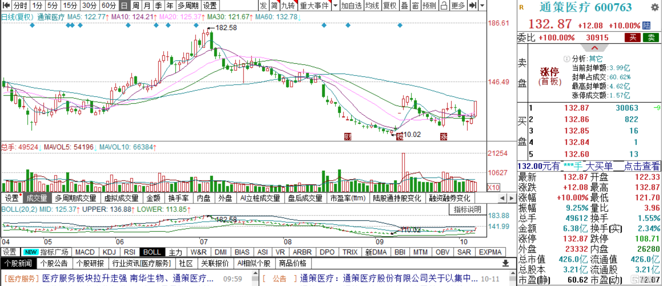Switch to the 分时 intraday view

21,5
